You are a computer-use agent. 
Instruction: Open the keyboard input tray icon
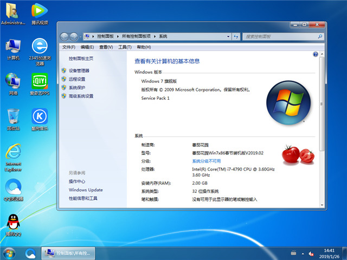[x=293, y=253]
